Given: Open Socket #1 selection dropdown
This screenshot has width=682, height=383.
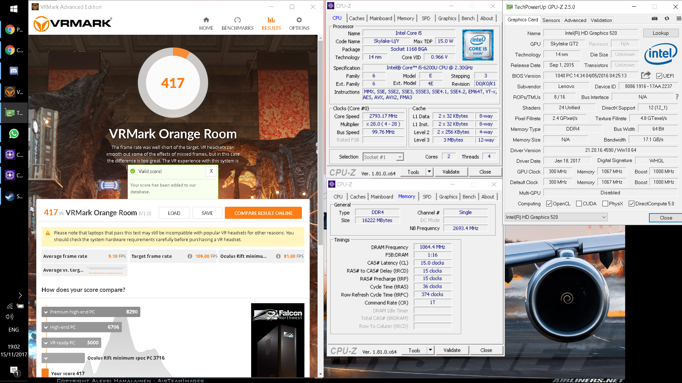Looking at the screenshot, I should coord(383,157).
